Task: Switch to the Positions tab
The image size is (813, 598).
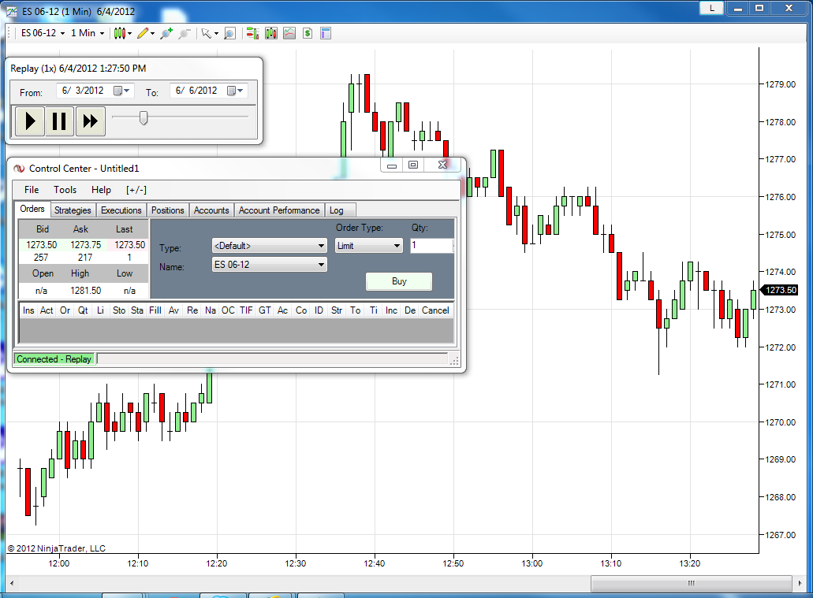Action: 167,210
